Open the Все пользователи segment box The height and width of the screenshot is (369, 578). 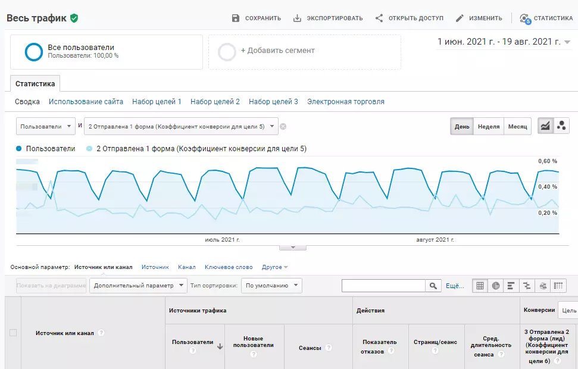pos(107,52)
